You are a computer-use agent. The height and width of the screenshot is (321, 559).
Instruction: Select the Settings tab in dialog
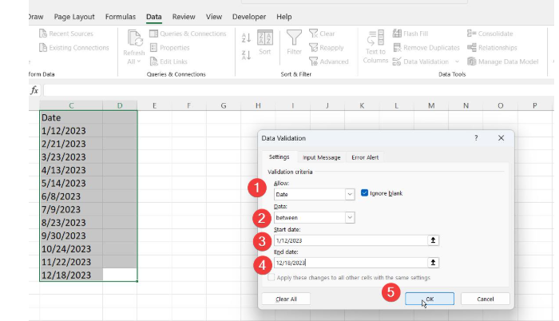(x=279, y=157)
